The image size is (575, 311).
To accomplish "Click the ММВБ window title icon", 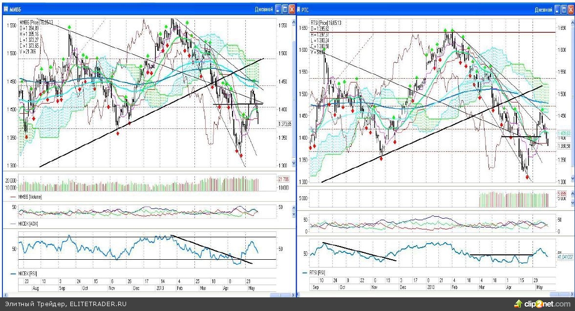I will tap(5, 9).
